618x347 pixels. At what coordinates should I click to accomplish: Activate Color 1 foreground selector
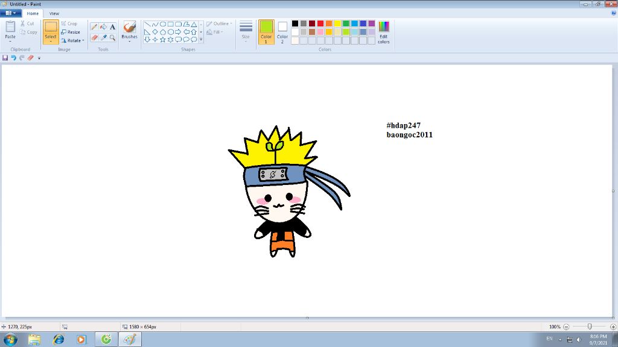pyautogui.click(x=266, y=32)
